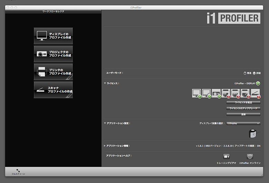Click the CMYK printer license icon
Viewport: 269px width, 183px height.
coord(236,93)
